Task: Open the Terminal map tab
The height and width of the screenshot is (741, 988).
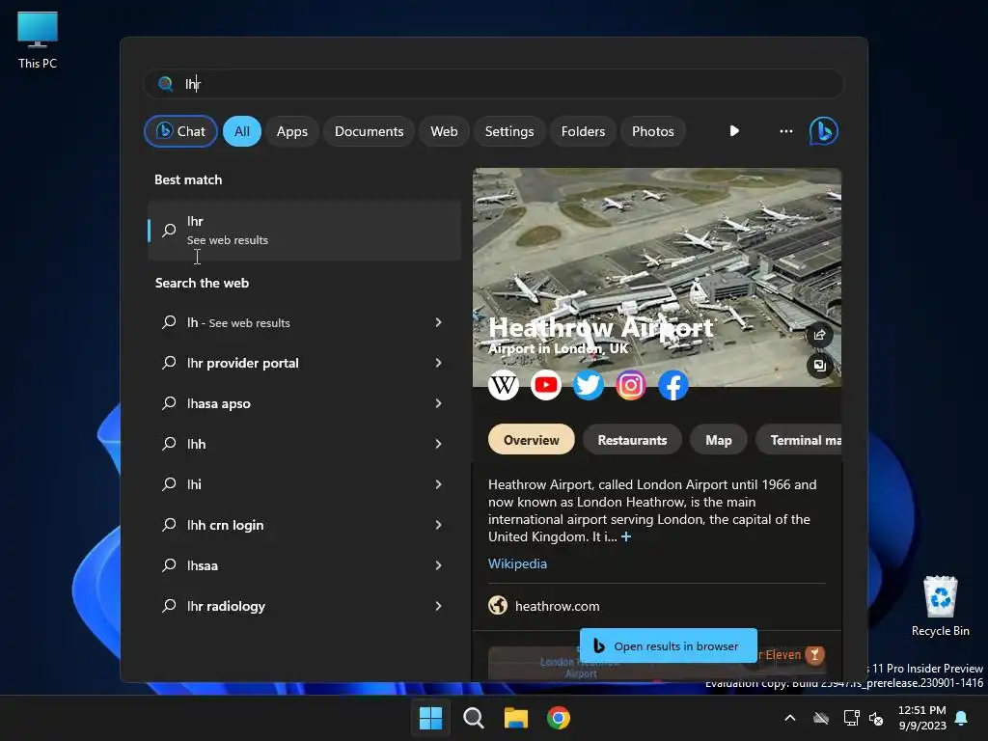Action: tap(799, 440)
